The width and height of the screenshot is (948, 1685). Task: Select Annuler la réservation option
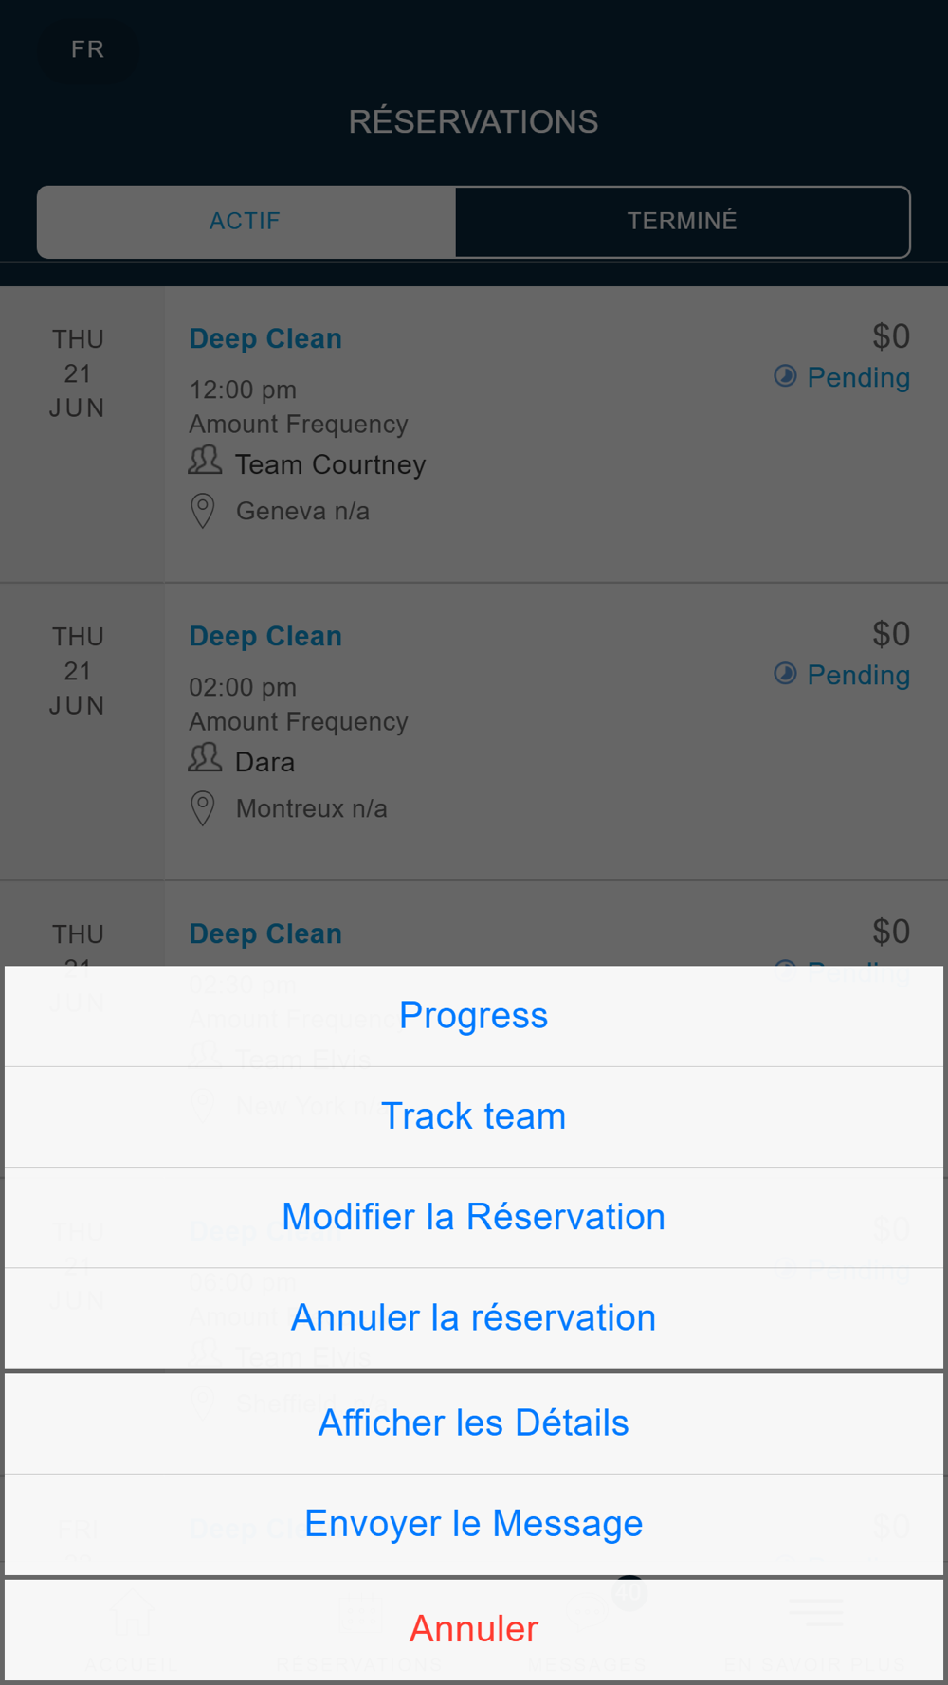[473, 1317]
